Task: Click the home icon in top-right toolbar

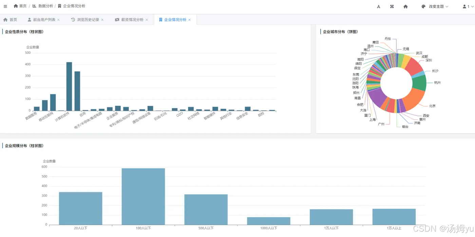Action: 405,6
